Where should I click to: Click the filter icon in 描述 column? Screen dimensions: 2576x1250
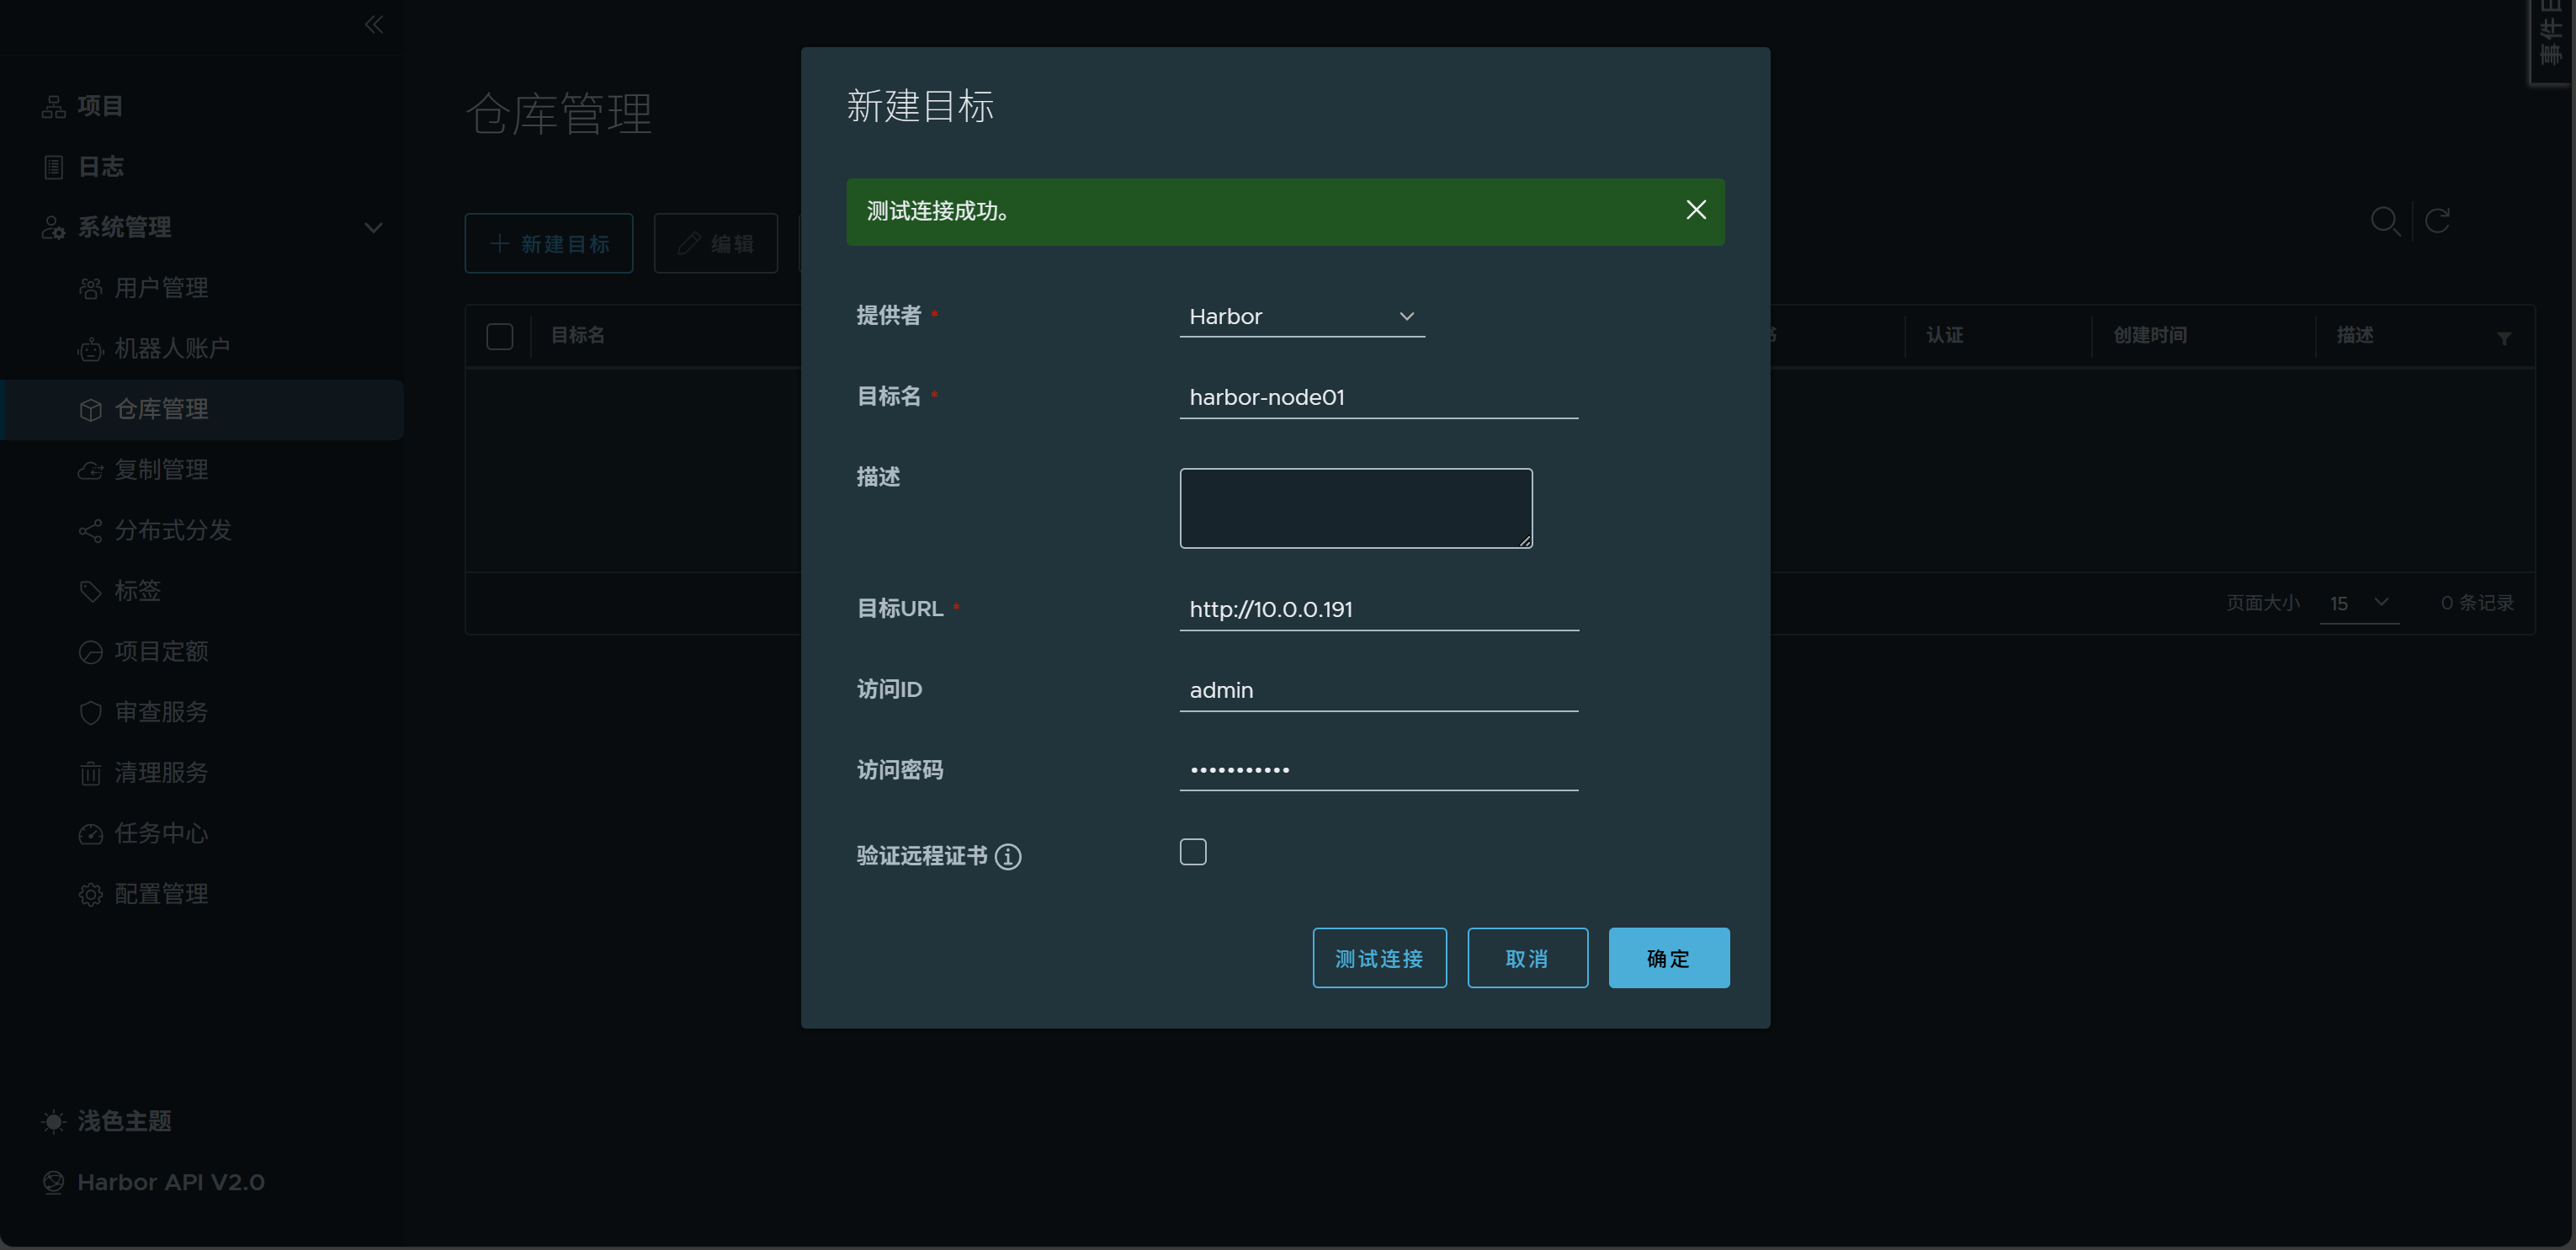[x=2503, y=339]
